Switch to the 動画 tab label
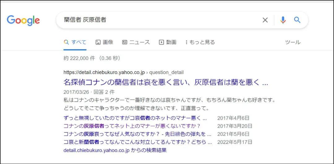Image resolution: width=334 pixels, height=164 pixels. click(x=171, y=42)
